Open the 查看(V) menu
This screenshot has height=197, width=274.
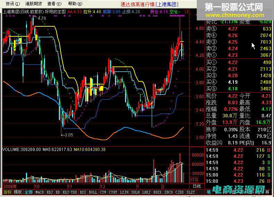(x=54, y=4)
